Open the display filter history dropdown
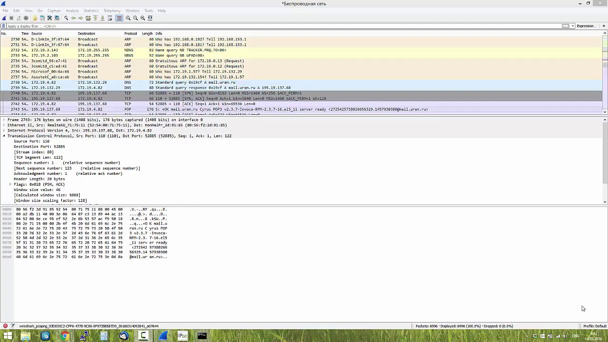Viewport: 608px width, 342px height. 573,26
